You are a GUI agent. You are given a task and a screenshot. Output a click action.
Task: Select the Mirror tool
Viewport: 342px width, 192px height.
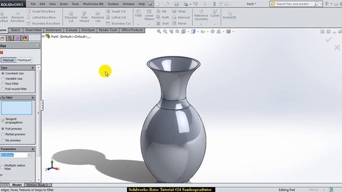[180, 23]
